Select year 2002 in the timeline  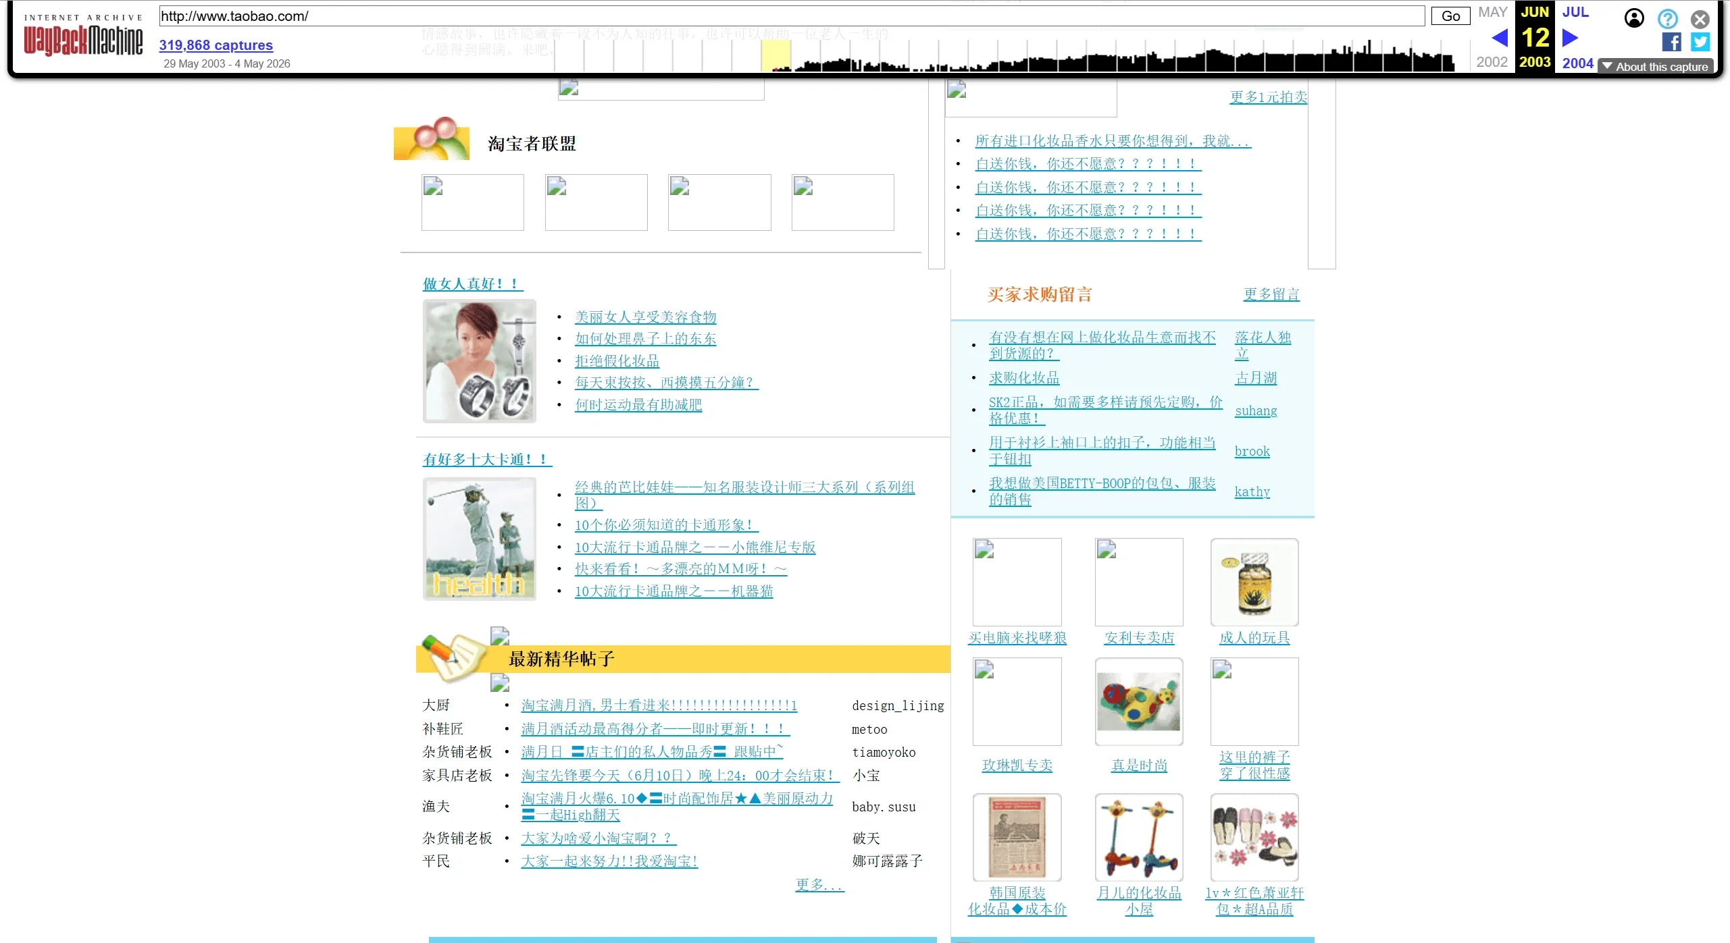click(1492, 62)
